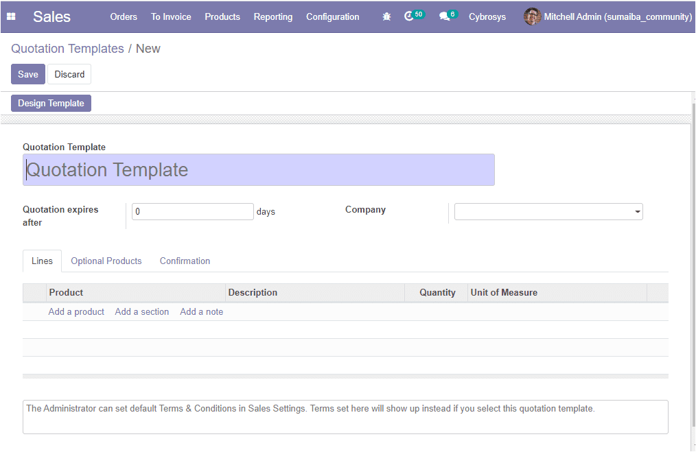The image size is (696, 452).
Task: Open the Mitchell Admin user menu
Action: 607,16
